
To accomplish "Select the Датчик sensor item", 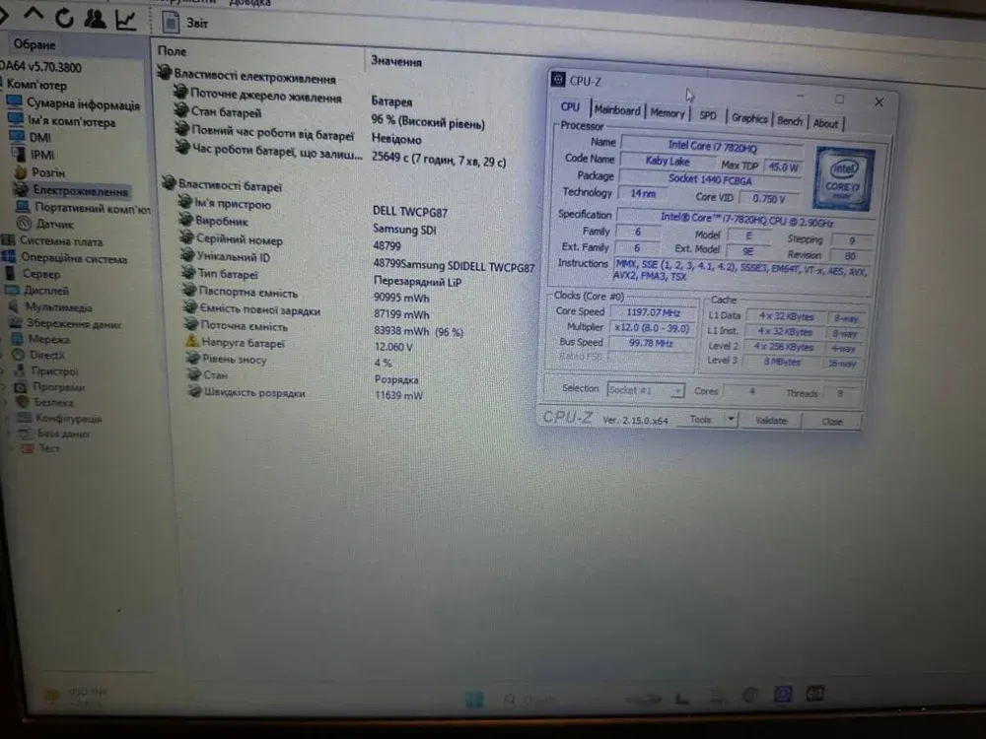I will [54, 225].
